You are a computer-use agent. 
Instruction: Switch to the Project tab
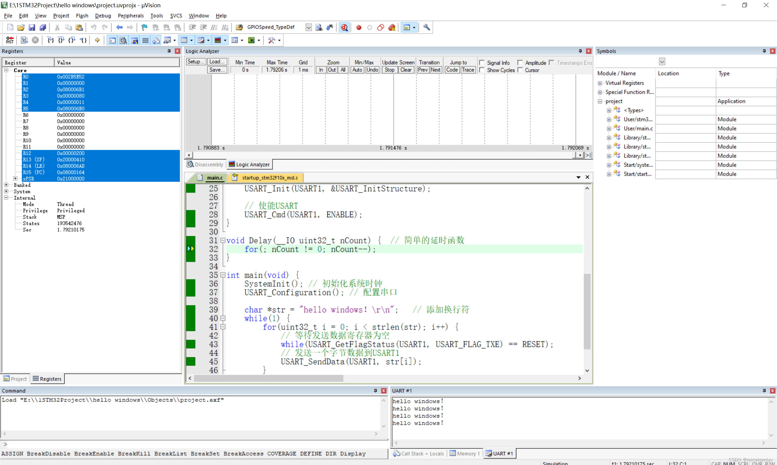click(15, 379)
